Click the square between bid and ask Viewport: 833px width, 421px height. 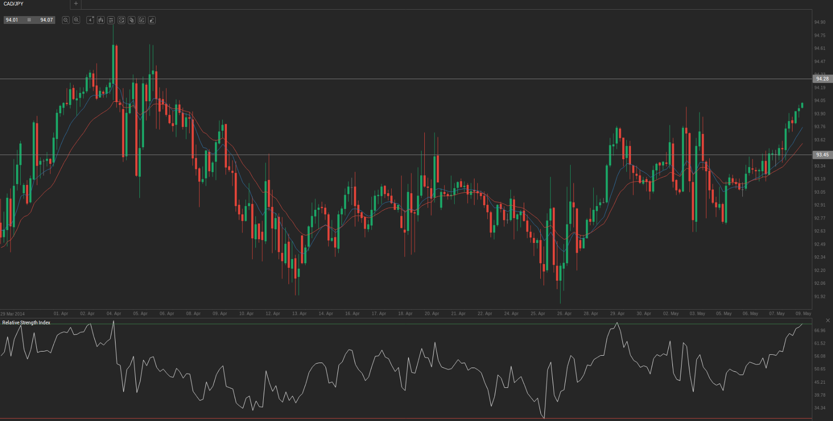tap(29, 20)
